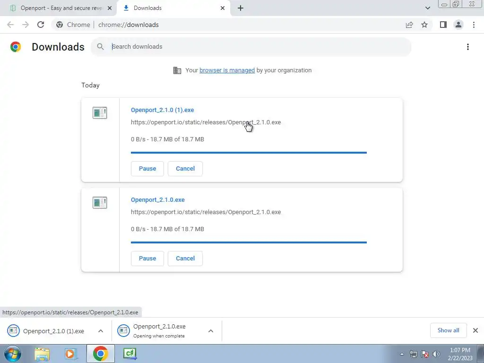
Task: Close the download shelf
Action: tap(475, 330)
